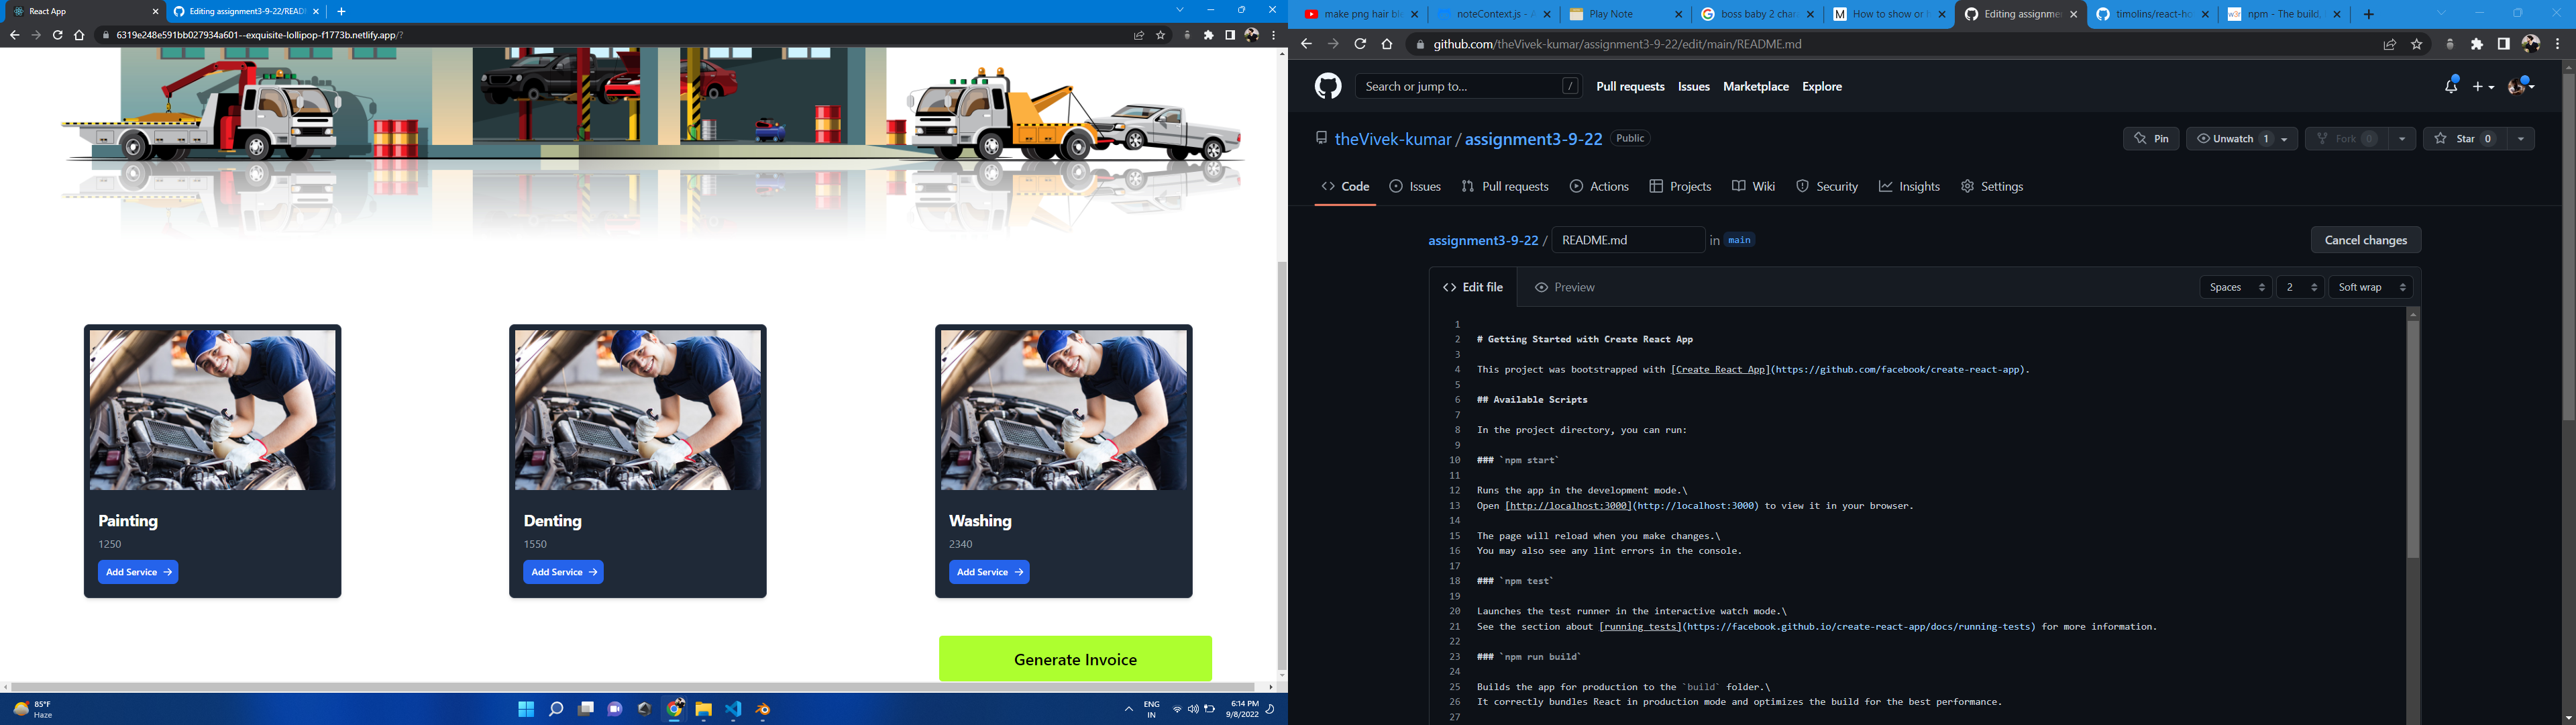Click the Cancel changes button
The height and width of the screenshot is (725, 2576).
tap(2366, 240)
